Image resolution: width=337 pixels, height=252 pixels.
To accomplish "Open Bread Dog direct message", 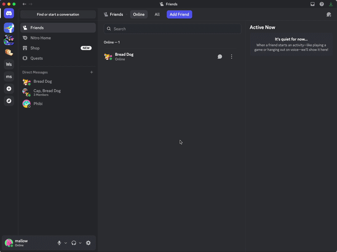I will coord(58,81).
